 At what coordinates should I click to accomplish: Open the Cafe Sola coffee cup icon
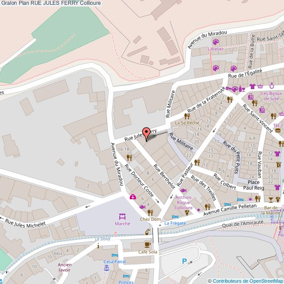click(147, 245)
